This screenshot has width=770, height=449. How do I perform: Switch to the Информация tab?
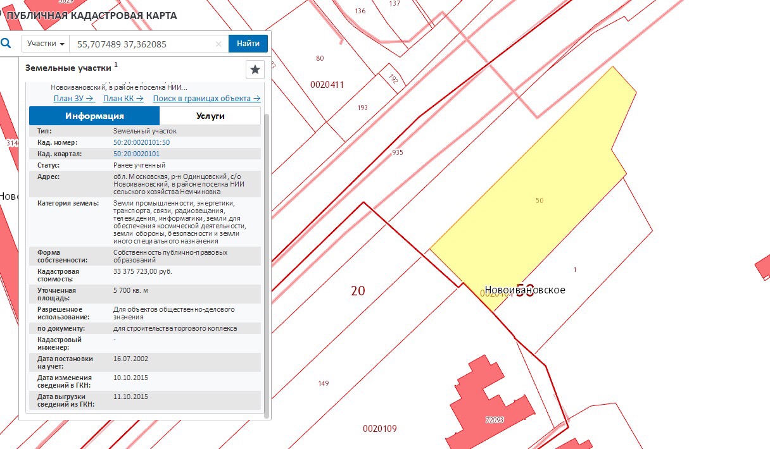click(x=94, y=116)
